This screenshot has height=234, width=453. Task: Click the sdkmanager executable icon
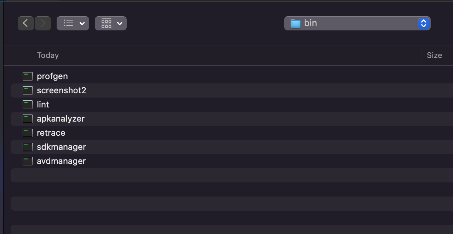click(28, 147)
